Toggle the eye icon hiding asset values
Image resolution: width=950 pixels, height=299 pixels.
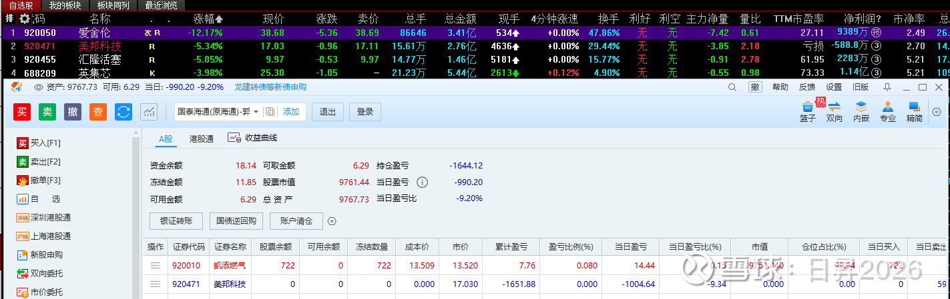click(x=39, y=87)
